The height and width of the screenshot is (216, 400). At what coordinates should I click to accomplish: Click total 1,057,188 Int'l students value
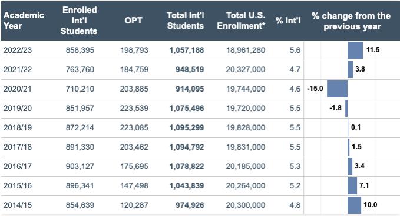tap(187, 50)
